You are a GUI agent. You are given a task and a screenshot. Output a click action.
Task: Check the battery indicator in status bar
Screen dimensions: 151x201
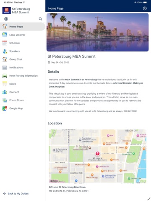coord(145,3)
